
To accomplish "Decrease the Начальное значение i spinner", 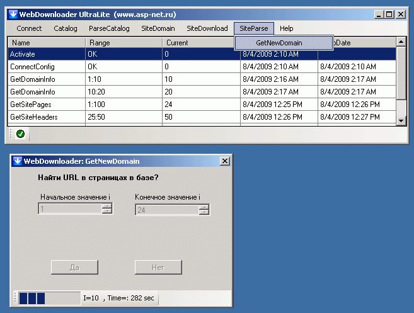I will point(107,211).
